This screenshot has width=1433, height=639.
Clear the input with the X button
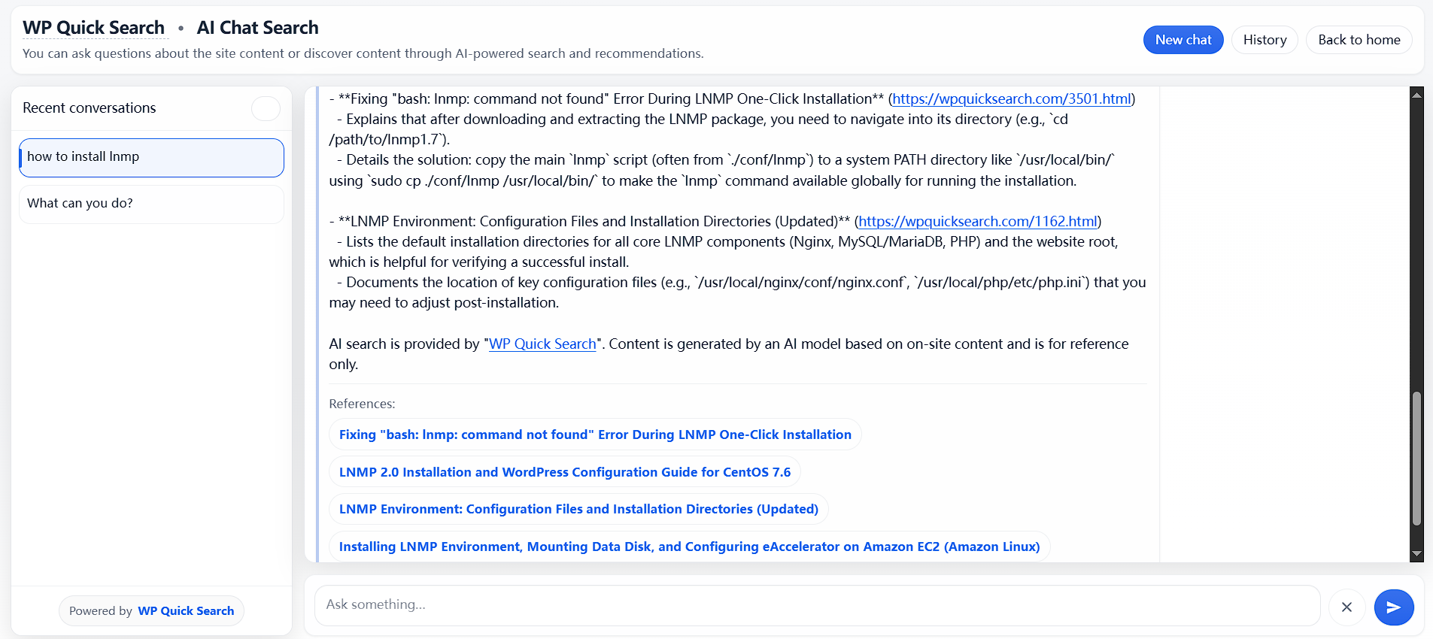[1346, 607]
